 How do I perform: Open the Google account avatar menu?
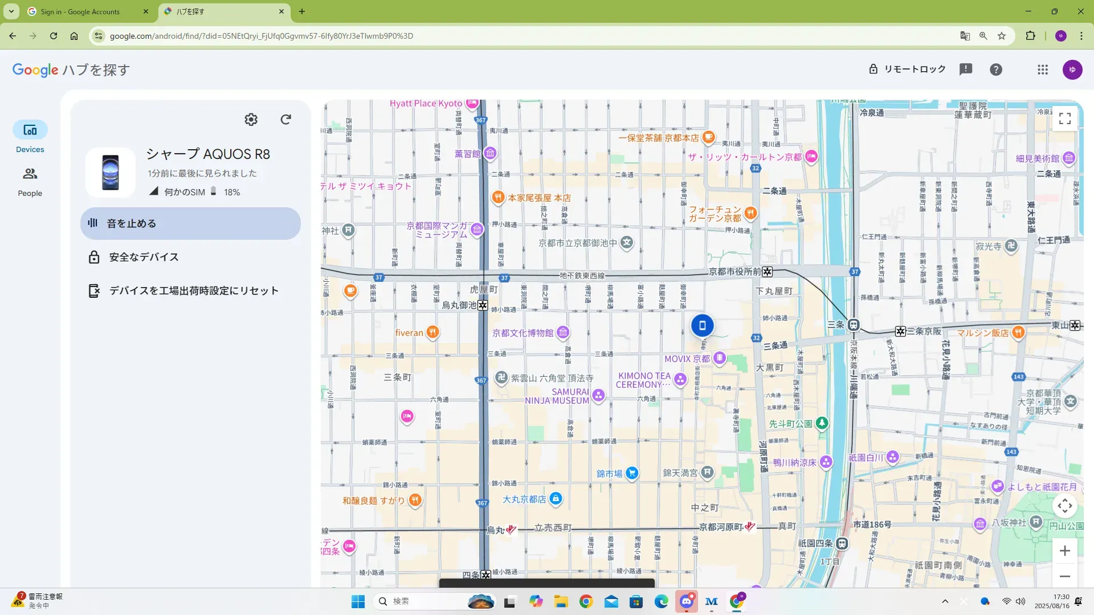click(1072, 69)
